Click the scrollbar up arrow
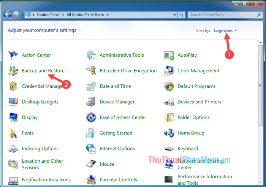This screenshot has height=187, width=266. pos(261,42)
